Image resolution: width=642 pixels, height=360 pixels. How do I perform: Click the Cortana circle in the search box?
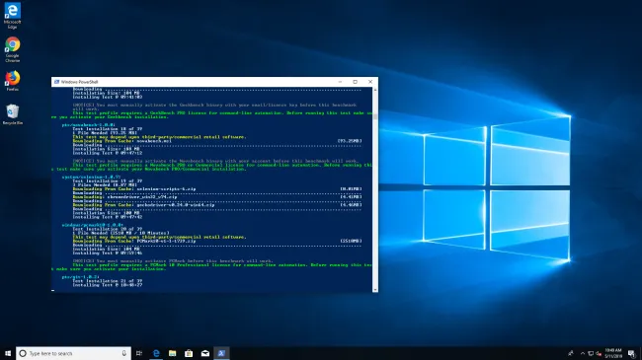[23, 353]
